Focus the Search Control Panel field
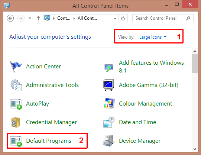This screenshot has height=155, width=201. [x=163, y=18]
